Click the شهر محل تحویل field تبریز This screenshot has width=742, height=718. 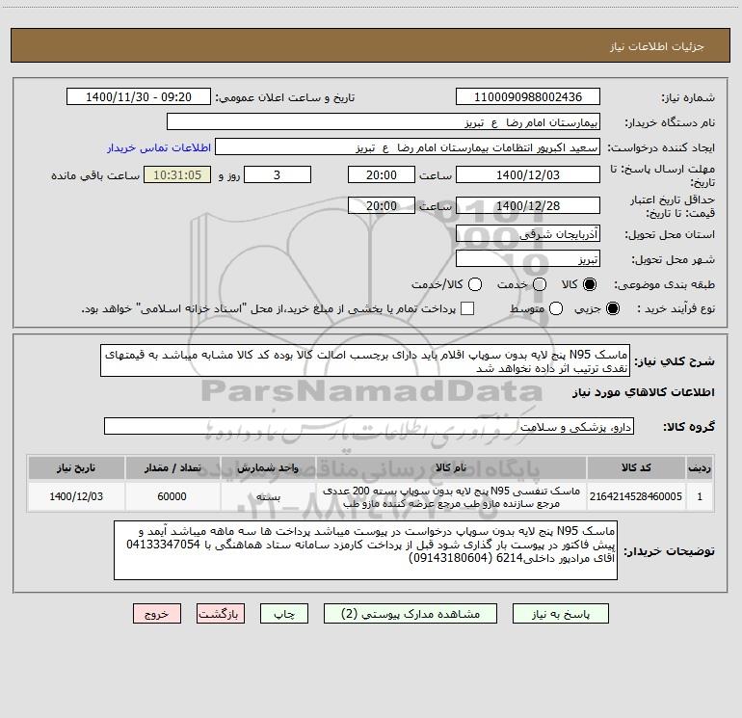pyautogui.click(x=528, y=259)
